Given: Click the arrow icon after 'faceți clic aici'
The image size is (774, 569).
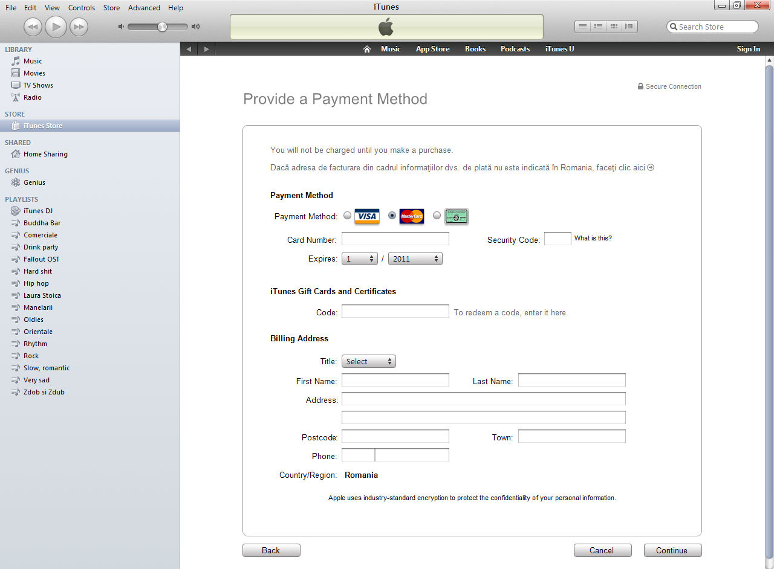Looking at the screenshot, I should coord(651,167).
